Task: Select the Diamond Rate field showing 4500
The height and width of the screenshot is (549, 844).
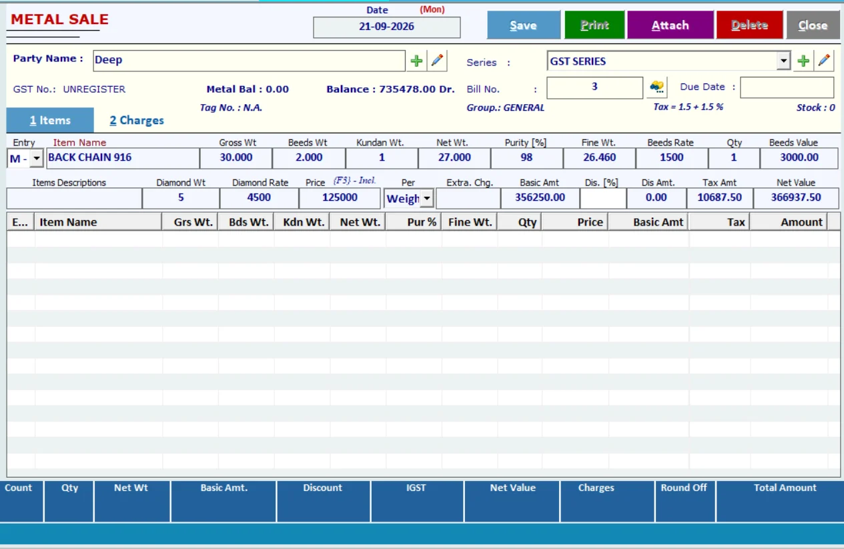Action: point(259,198)
